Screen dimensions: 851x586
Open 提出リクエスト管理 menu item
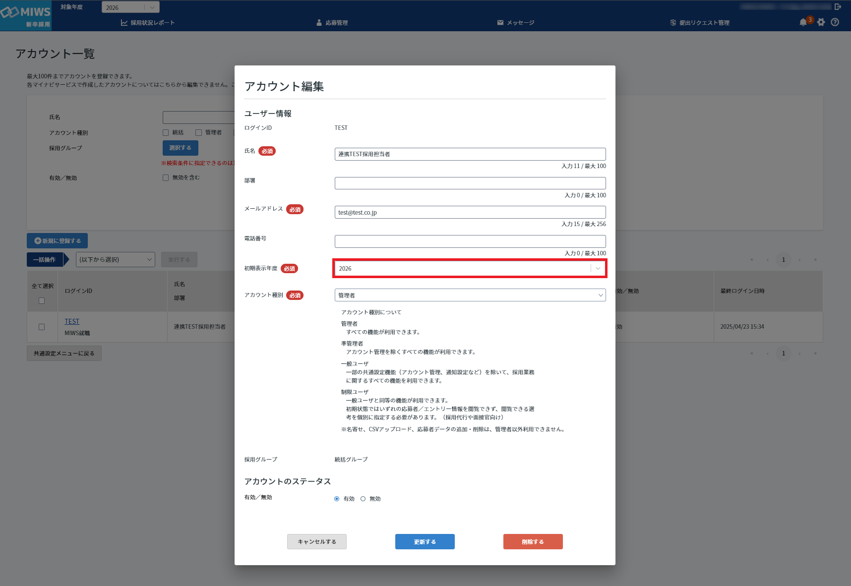point(700,23)
